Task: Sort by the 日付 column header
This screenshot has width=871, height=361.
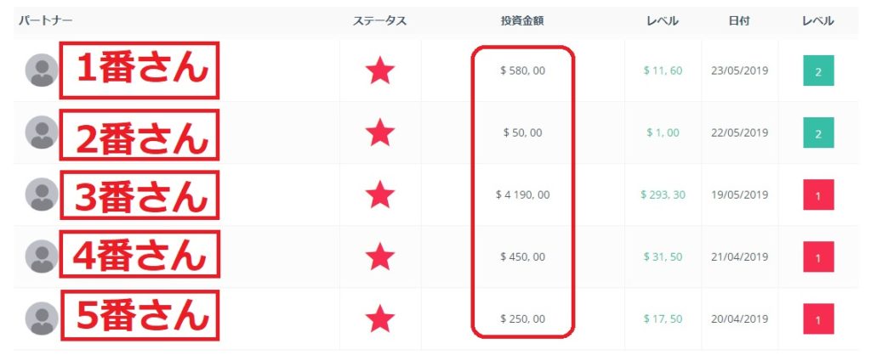Action: 739,21
